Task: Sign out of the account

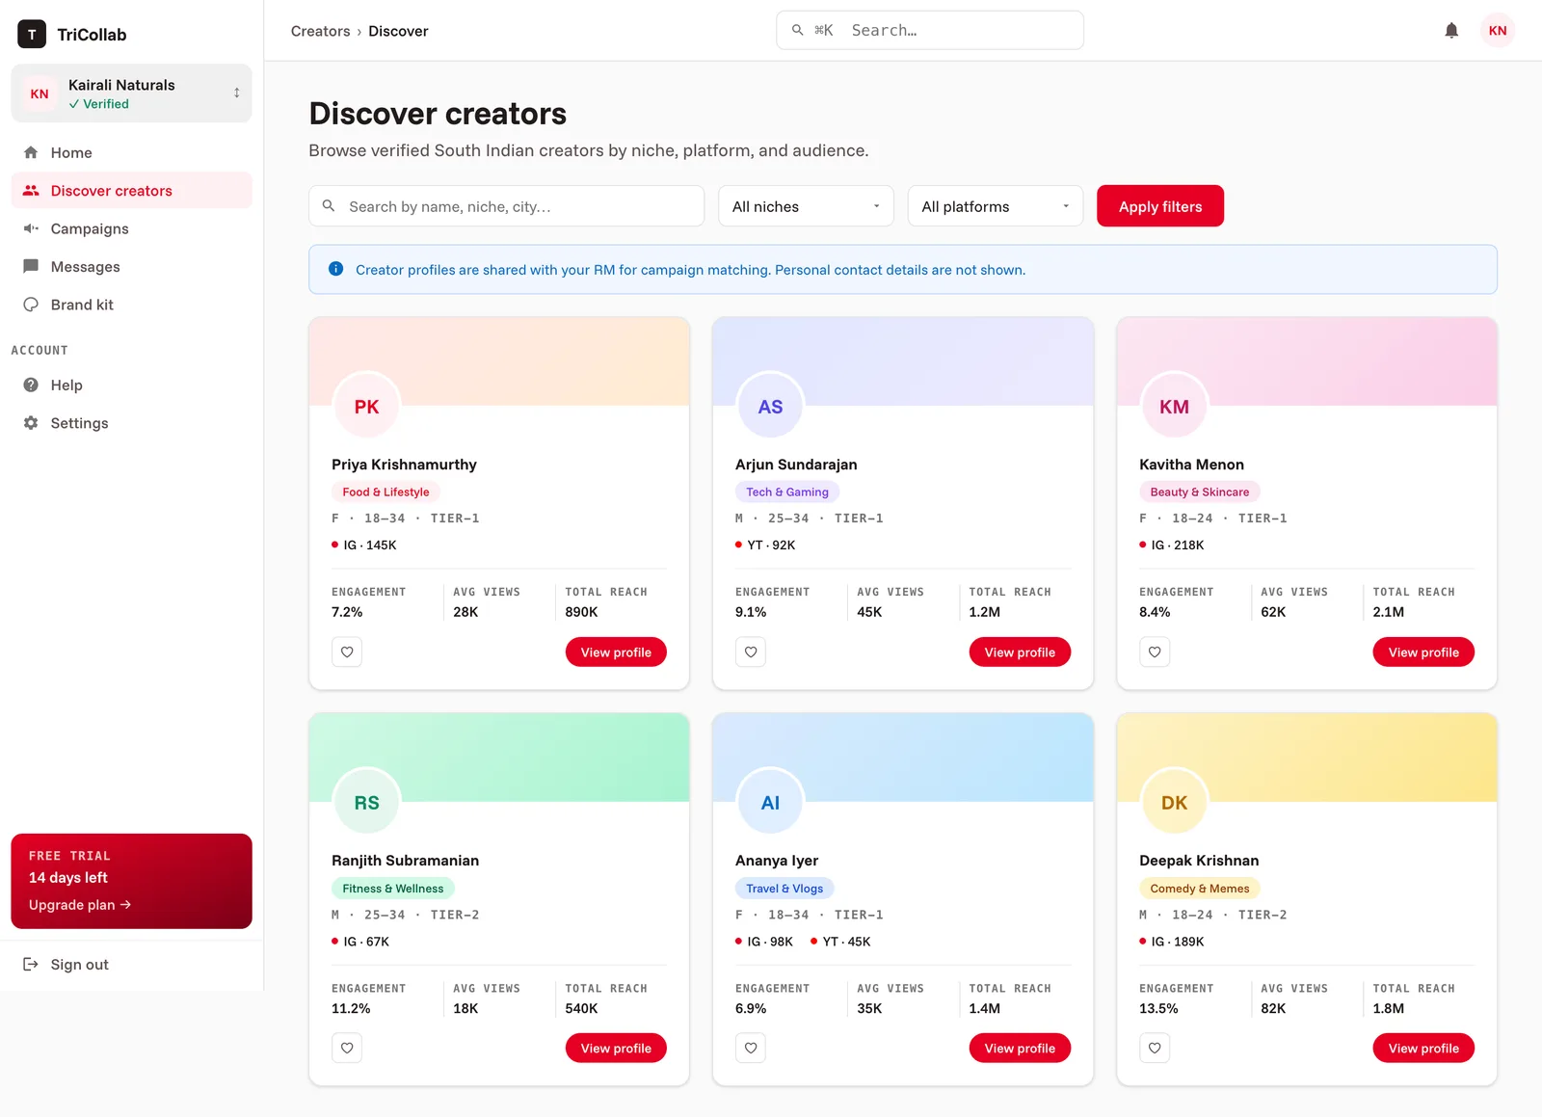Action: [x=131, y=965]
